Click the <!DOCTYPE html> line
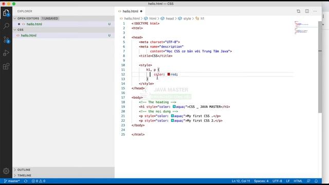329x185 pixels. pos(145,24)
